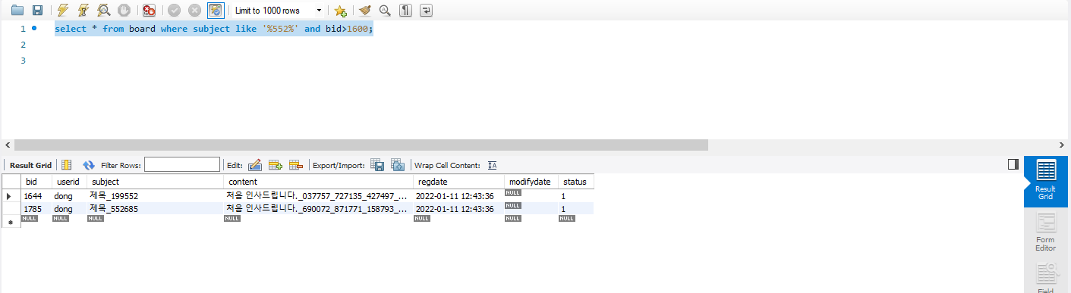1071x293 pixels.
Task: Click the Result Grid label
Action: point(30,165)
